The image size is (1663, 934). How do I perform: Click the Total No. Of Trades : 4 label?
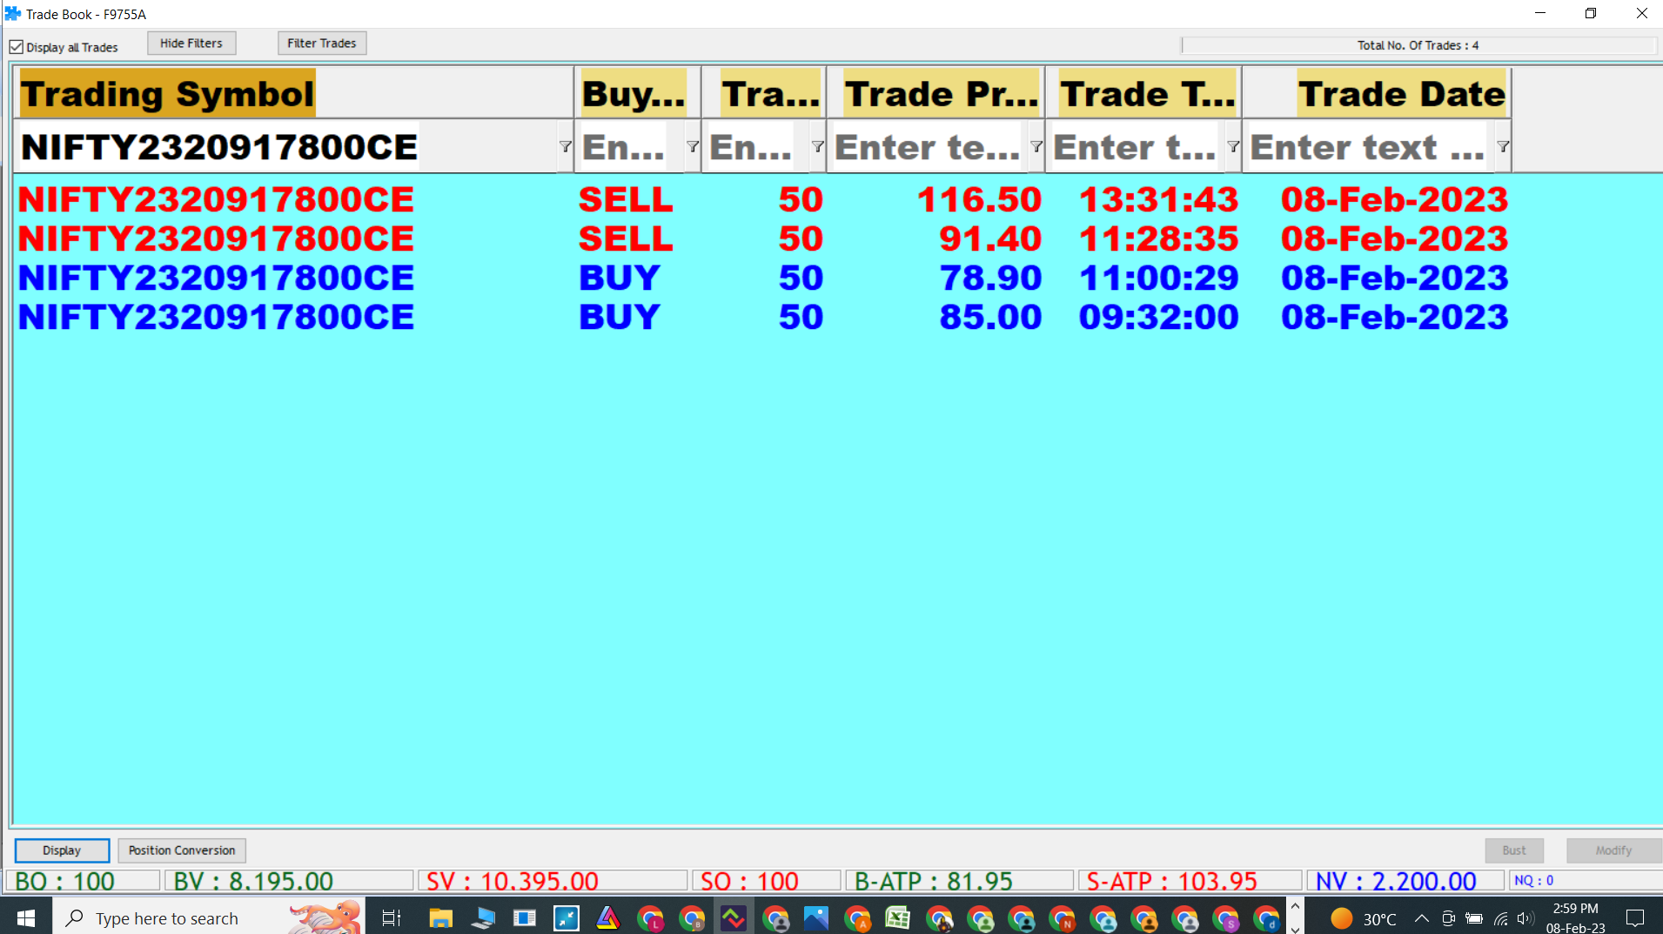coord(1418,45)
